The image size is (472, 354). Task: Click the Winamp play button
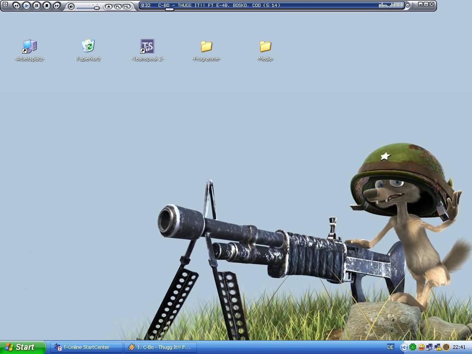26,6
